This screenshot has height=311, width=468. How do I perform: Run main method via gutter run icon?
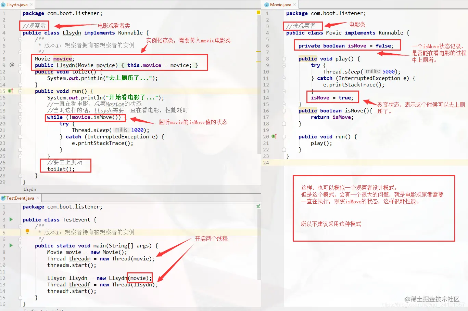[11, 245]
